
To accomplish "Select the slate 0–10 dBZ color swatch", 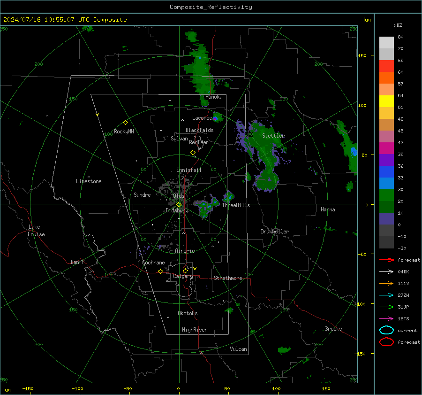I will point(386,219).
